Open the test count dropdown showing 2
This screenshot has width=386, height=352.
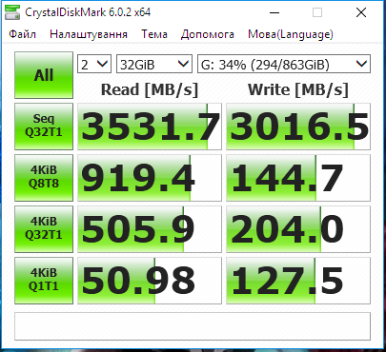[94, 65]
